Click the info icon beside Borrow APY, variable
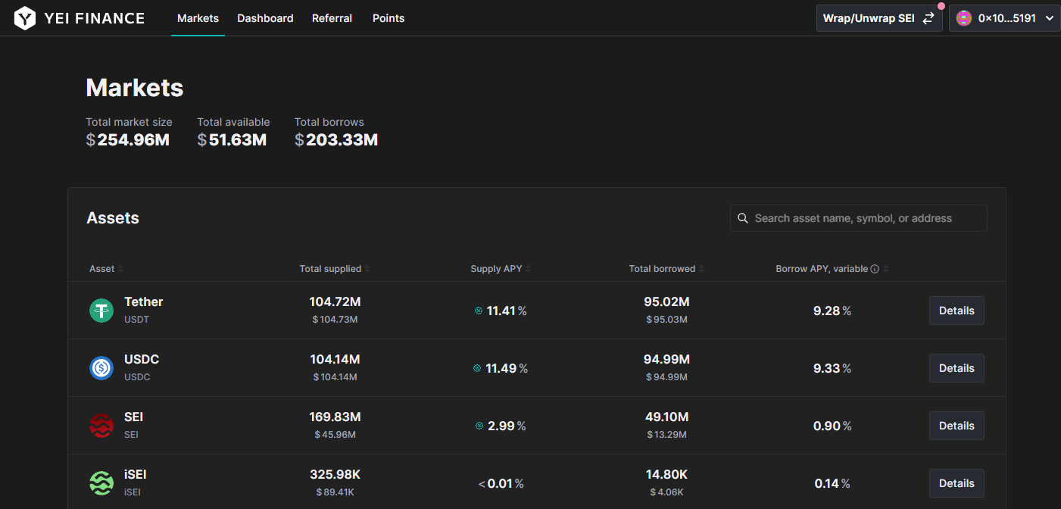Viewport: 1061px width, 509px height. (x=875, y=269)
